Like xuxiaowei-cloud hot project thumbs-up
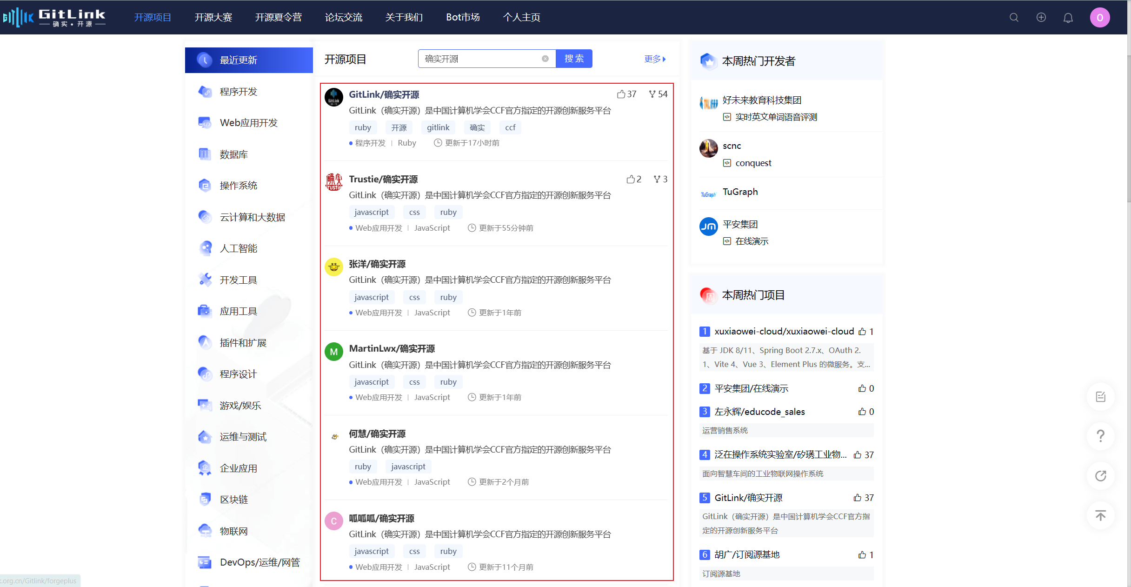The image size is (1131, 587). tap(862, 332)
